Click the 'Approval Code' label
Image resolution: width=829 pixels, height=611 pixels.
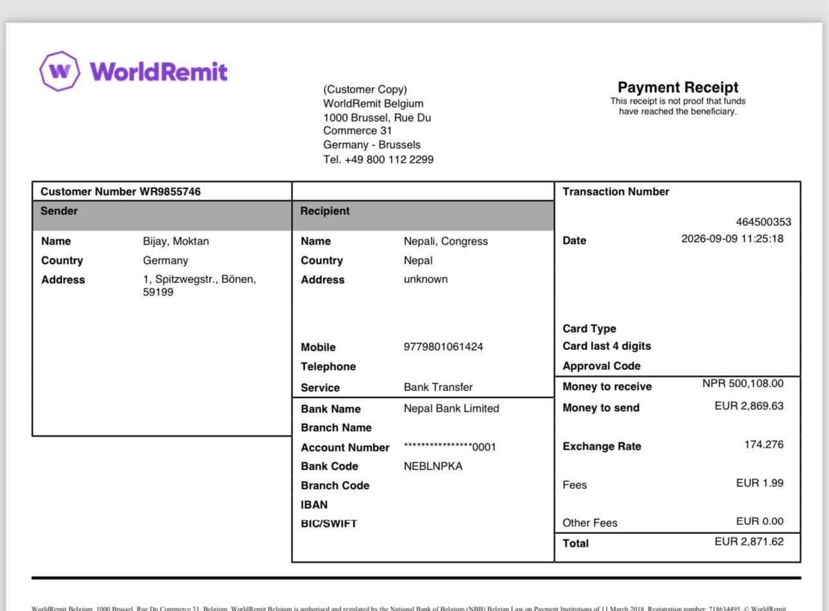602,366
